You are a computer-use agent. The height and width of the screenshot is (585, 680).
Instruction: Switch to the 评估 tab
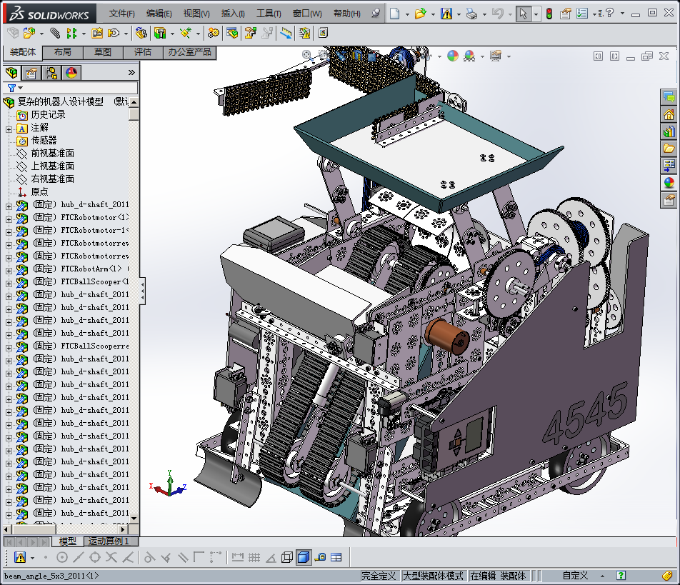(143, 52)
